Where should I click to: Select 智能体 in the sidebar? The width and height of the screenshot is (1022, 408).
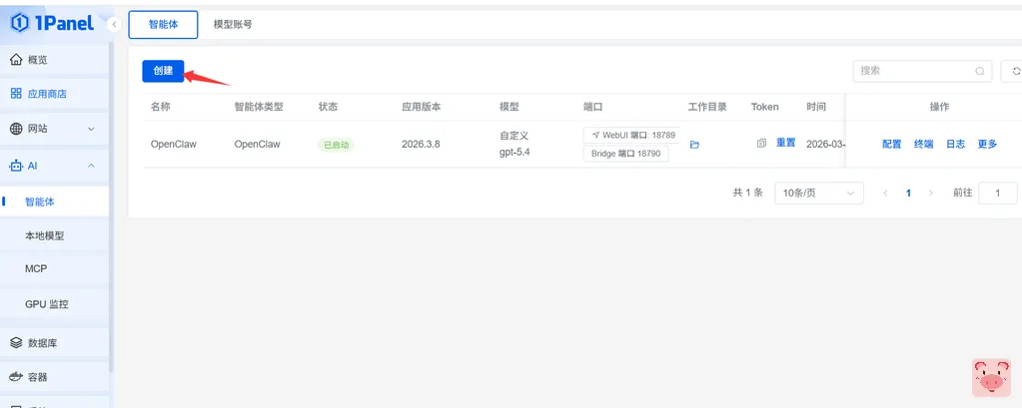[55, 202]
